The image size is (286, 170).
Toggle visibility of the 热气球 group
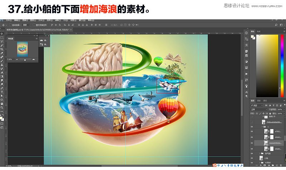252,154
